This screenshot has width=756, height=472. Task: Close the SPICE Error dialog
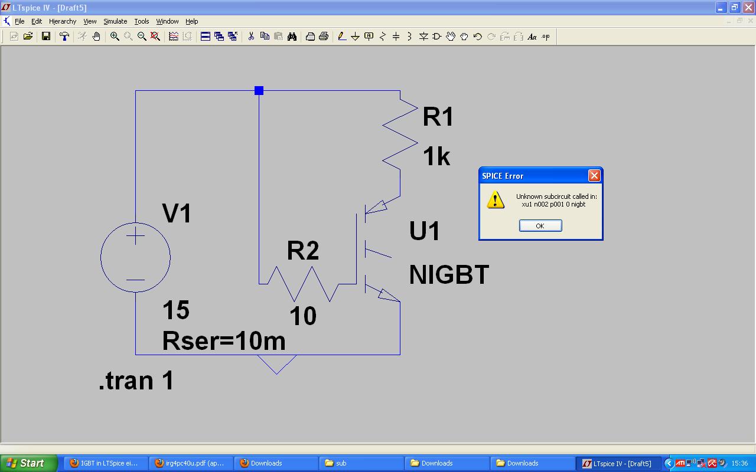pos(594,175)
